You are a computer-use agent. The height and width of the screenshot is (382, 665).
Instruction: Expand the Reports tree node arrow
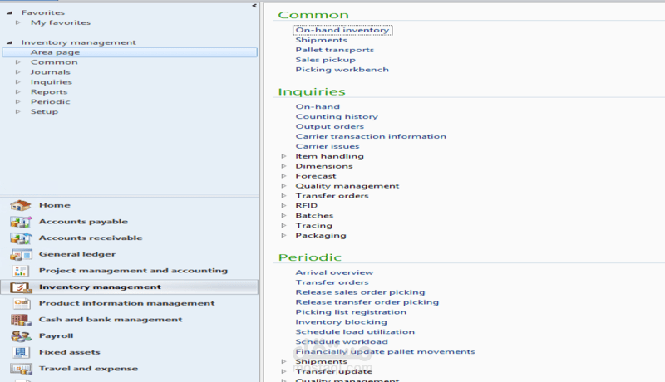(17, 92)
